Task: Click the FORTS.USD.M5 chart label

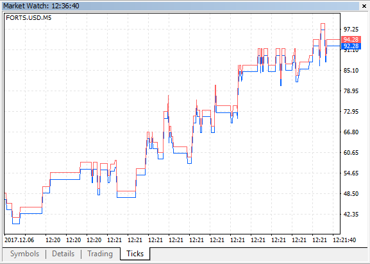Action: tap(29, 18)
